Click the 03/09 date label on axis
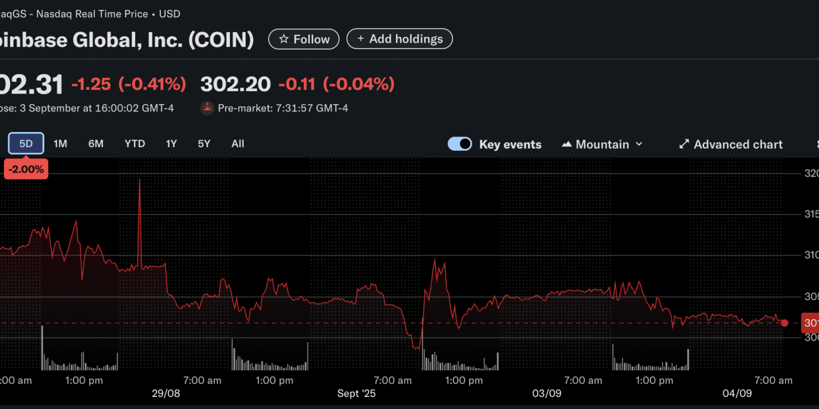The image size is (819, 409). [x=547, y=393]
